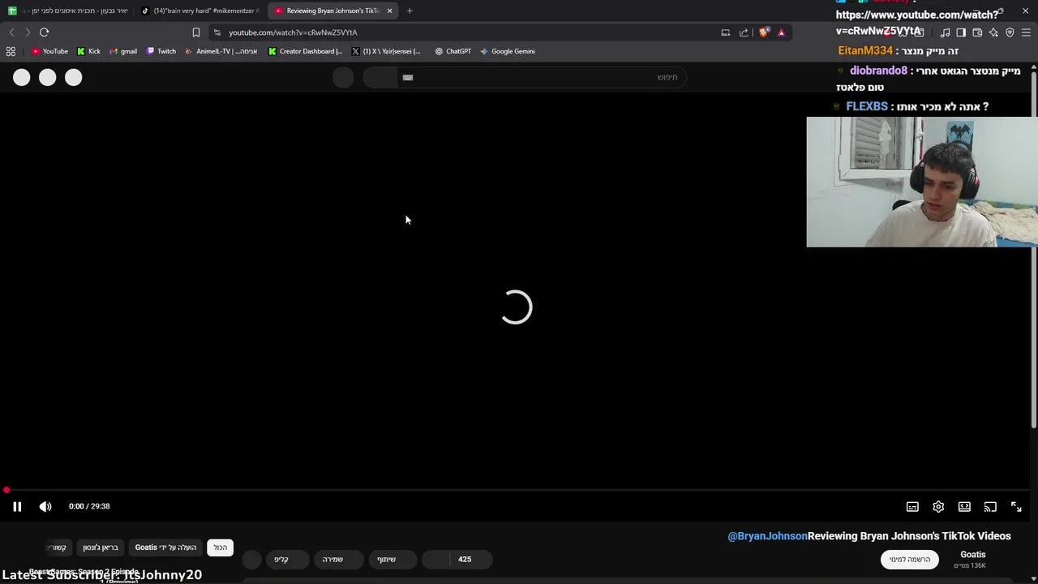Image resolution: width=1038 pixels, height=584 pixels.
Task: Switch to theater mode view
Action: pyautogui.click(x=964, y=507)
